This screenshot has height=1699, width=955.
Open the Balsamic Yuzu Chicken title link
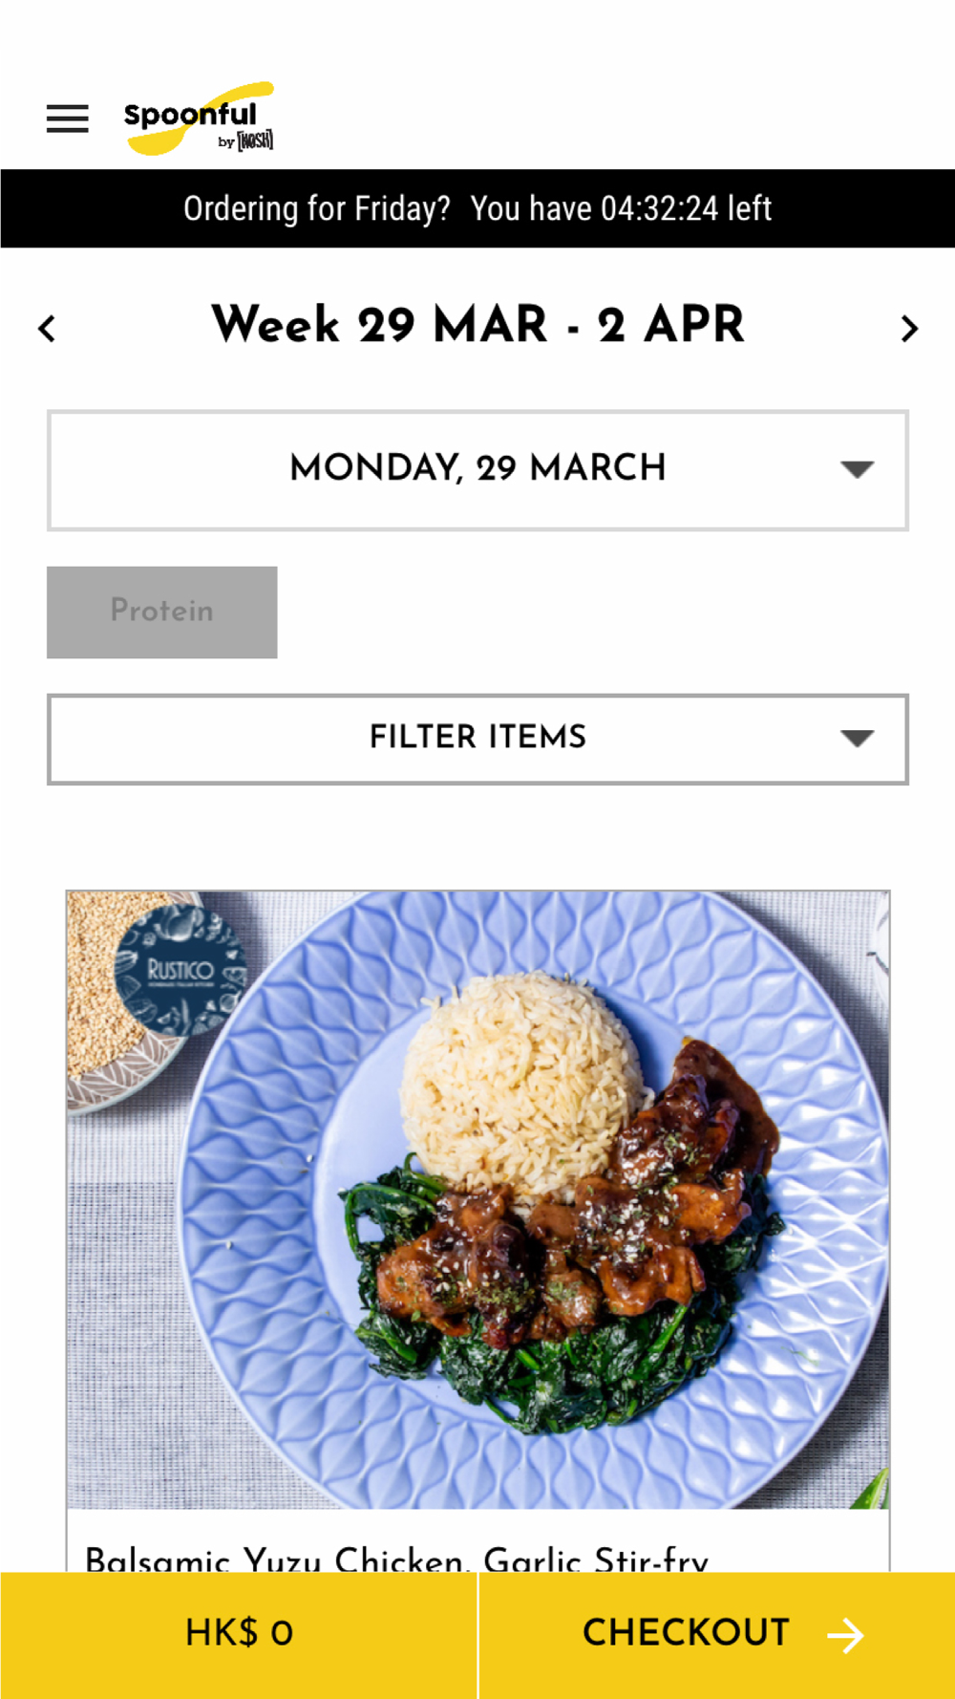coord(397,1559)
